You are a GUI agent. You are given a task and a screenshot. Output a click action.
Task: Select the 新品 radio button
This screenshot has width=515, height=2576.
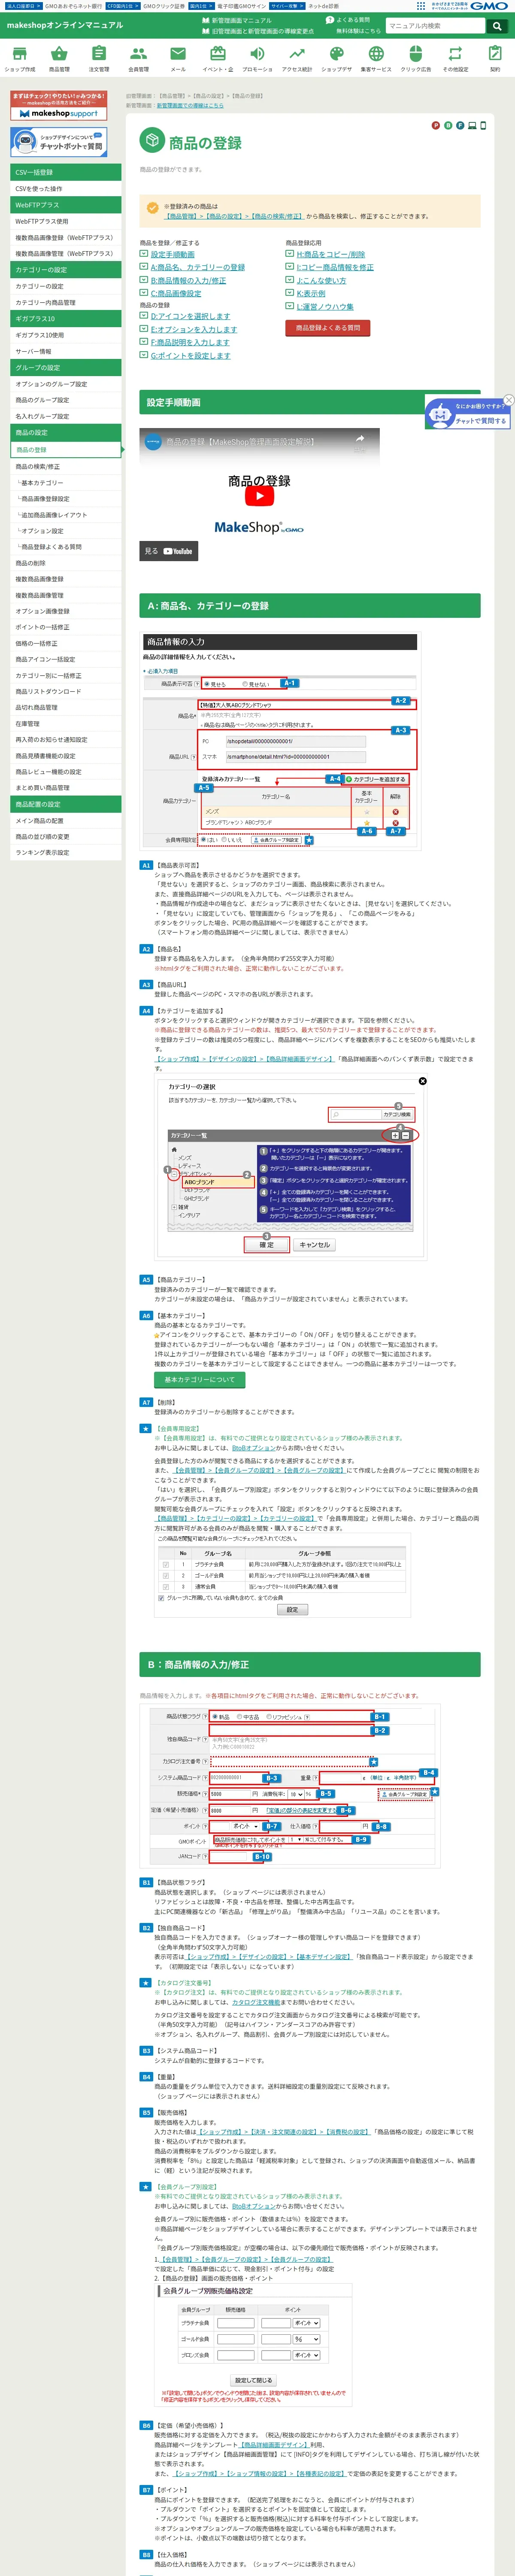click(x=214, y=1716)
